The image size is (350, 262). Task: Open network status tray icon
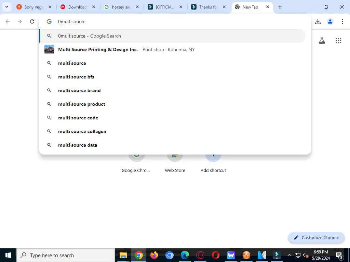[298, 255]
